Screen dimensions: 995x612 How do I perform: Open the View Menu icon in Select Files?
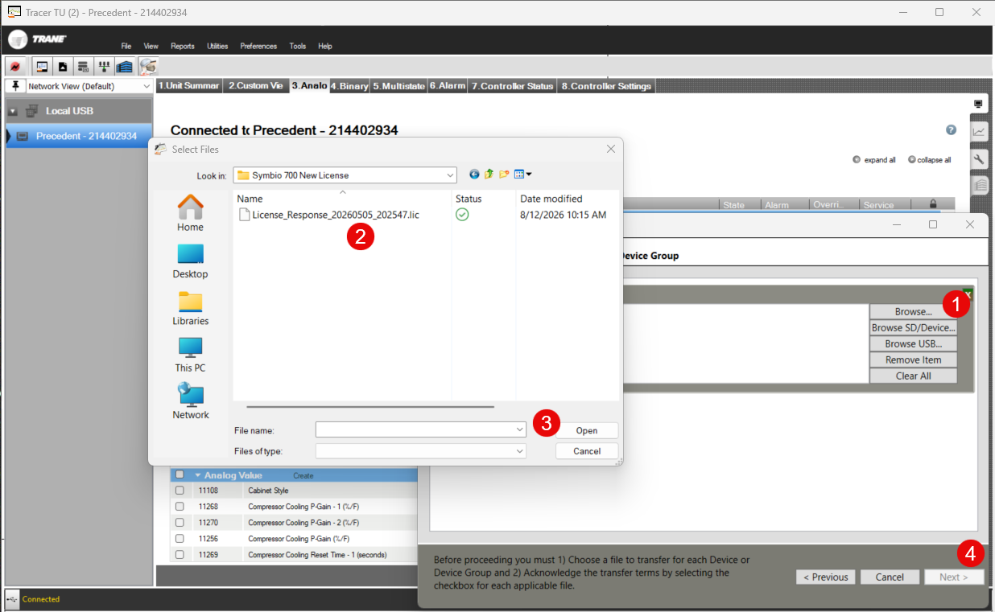tap(522, 175)
